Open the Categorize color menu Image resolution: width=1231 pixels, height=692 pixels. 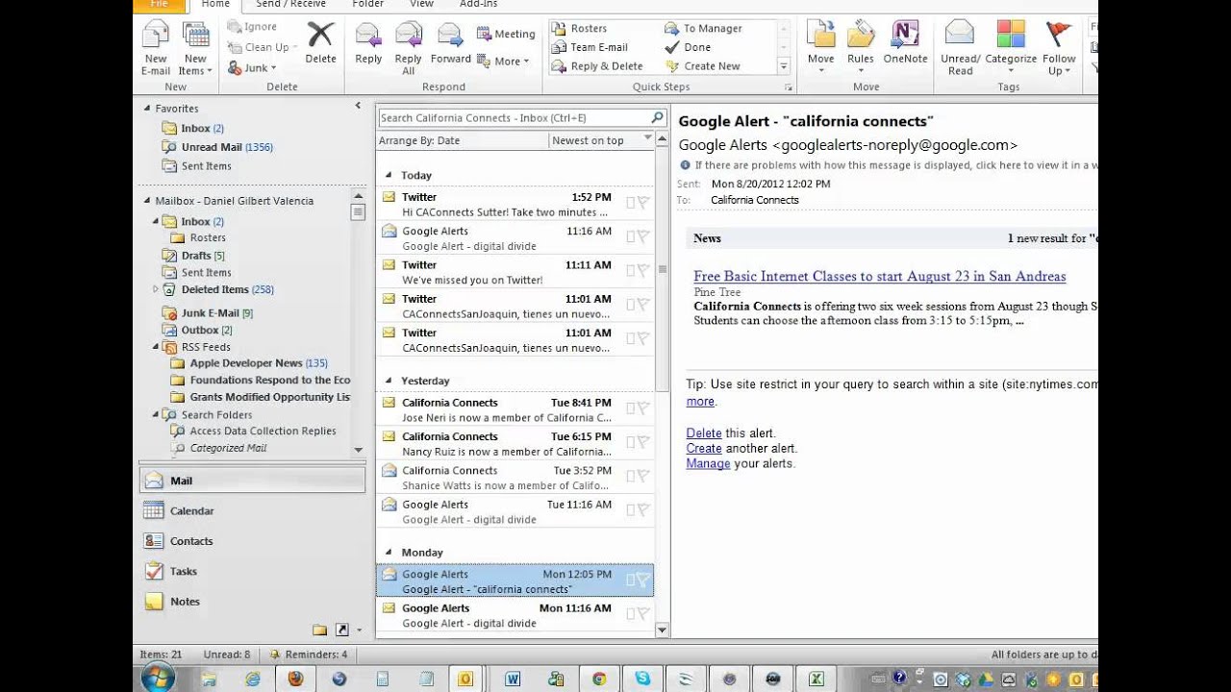pos(1011,48)
